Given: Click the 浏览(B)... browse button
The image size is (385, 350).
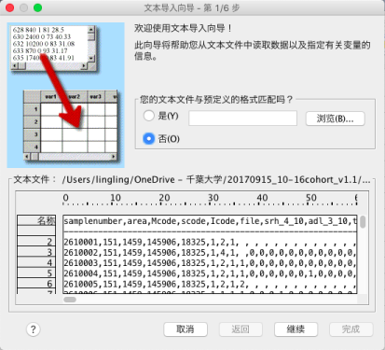Looking at the screenshot, I should tap(335, 119).
